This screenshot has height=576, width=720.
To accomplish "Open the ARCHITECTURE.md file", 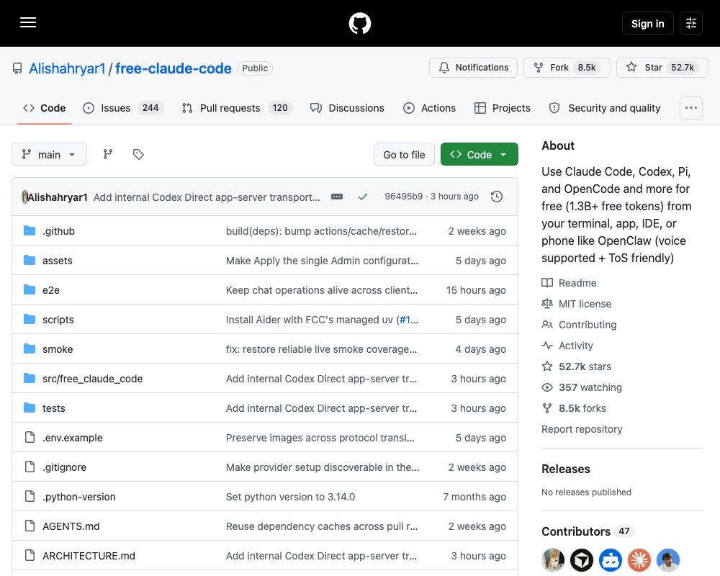I will pos(89,556).
